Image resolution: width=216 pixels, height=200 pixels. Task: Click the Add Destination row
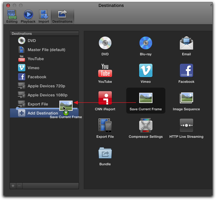tap(44, 113)
